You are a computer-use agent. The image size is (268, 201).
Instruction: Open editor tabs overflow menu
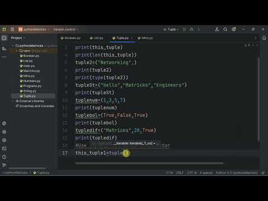[256, 38]
